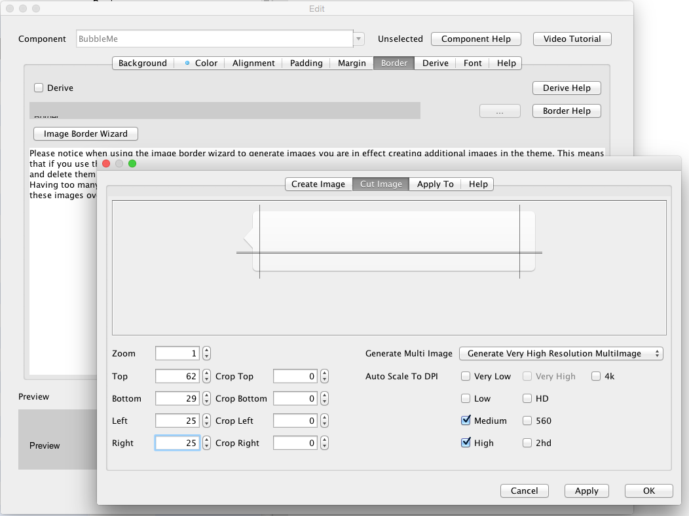Image resolution: width=689 pixels, height=516 pixels.
Task: Open the Generate Multi Image dropdown
Action: click(561, 353)
